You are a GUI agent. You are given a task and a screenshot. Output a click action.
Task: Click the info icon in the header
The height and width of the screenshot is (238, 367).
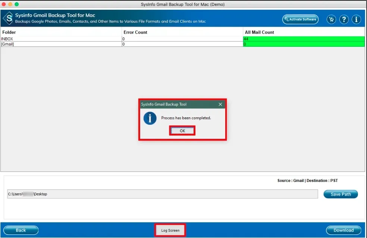click(x=356, y=19)
